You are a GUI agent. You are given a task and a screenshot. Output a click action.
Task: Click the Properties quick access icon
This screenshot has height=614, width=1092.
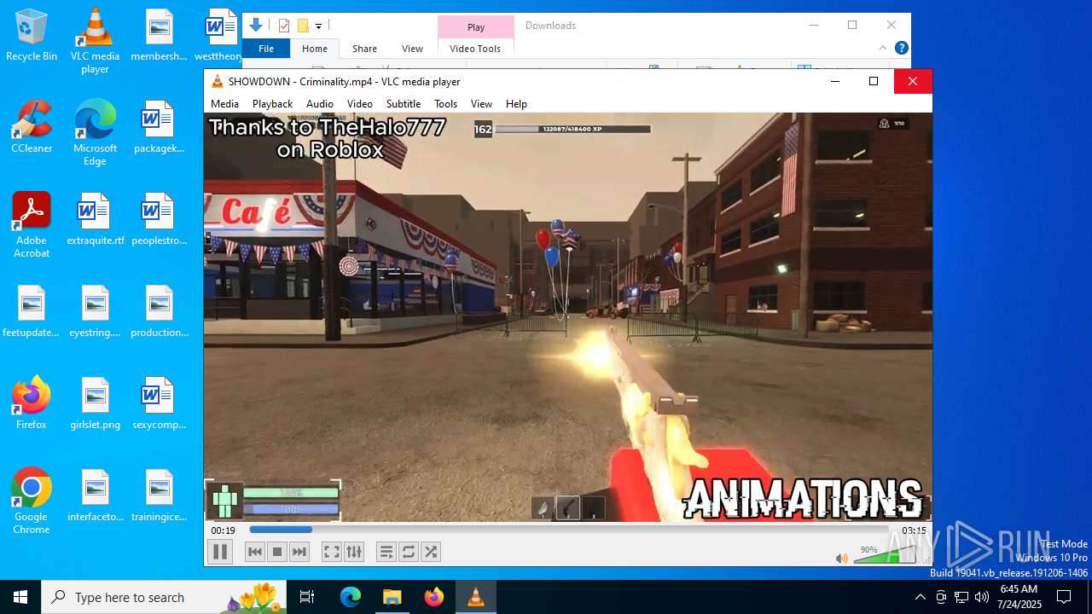284,26
